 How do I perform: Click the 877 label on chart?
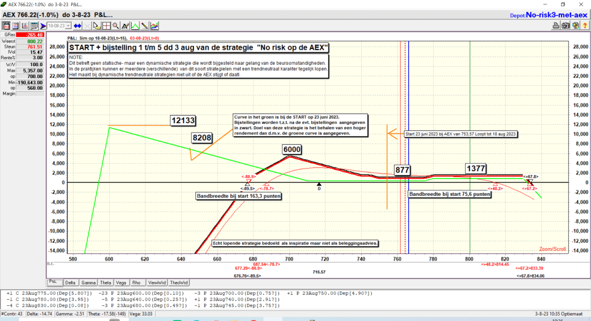[x=402, y=170]
